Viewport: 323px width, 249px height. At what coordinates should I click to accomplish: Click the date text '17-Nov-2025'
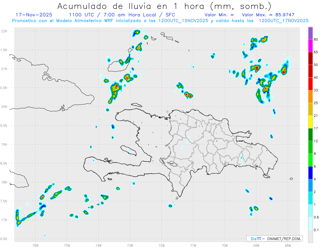point(34,15)
